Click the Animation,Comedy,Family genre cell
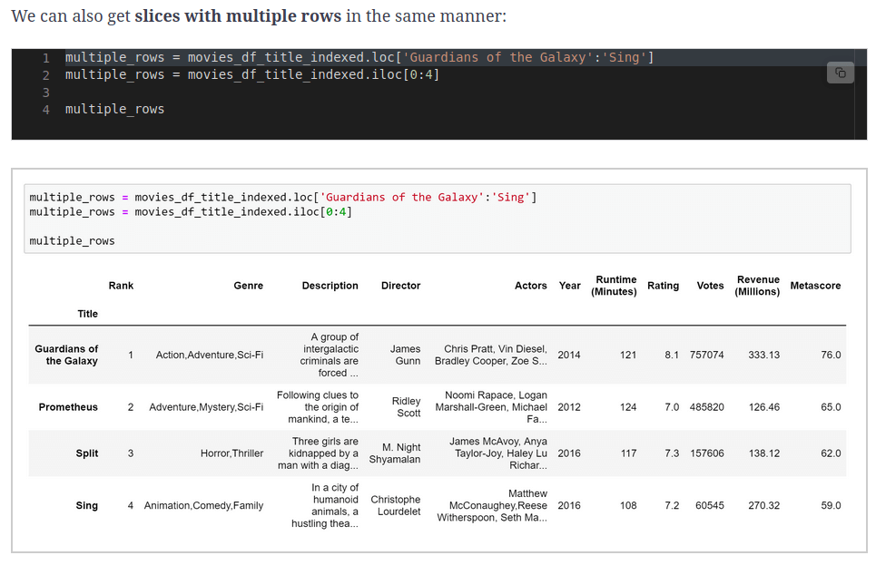 (x=203, y=506)
